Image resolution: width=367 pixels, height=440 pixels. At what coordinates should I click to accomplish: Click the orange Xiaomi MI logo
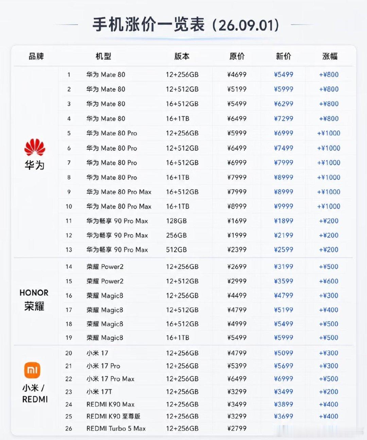coord(32,370)
